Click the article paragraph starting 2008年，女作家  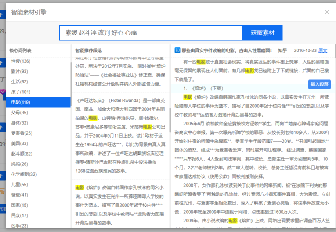252,199
